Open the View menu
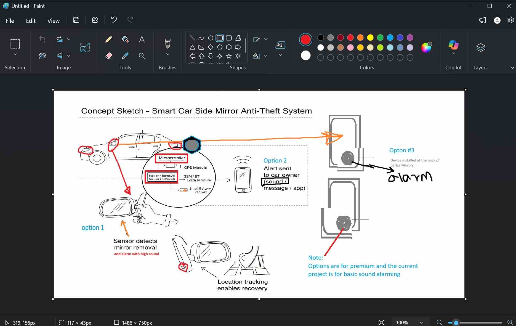This screenshot has width=516, height=326. tap(53, 21)
